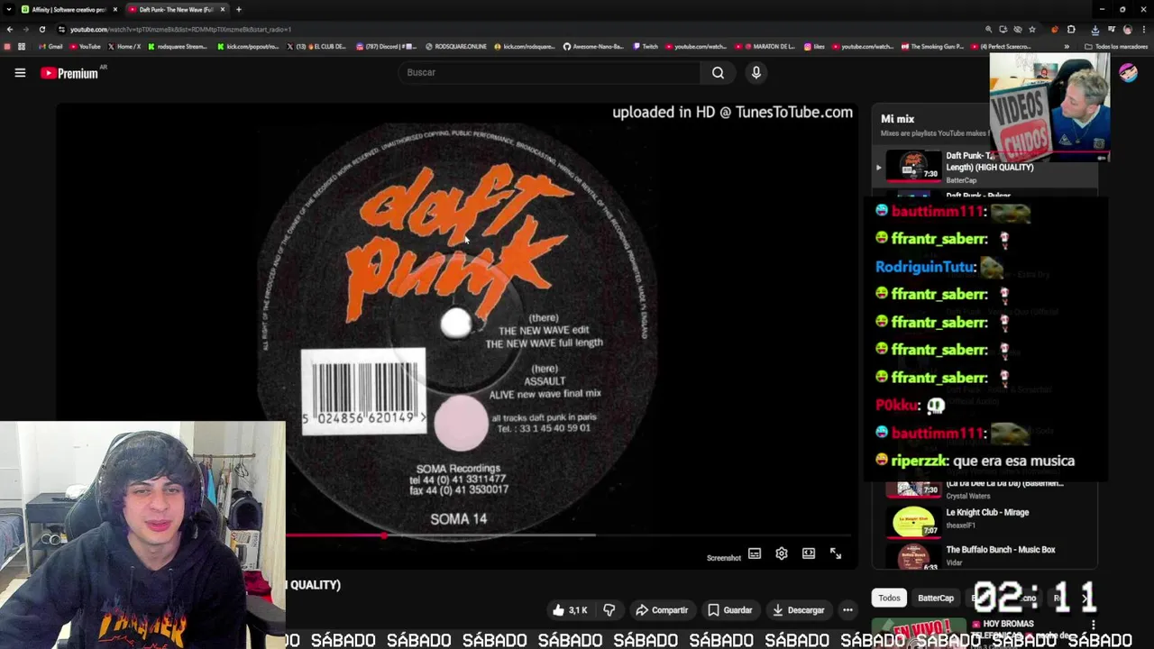Share the video via Compartir
Viewport: 1154px width, 649px height.
662,610
